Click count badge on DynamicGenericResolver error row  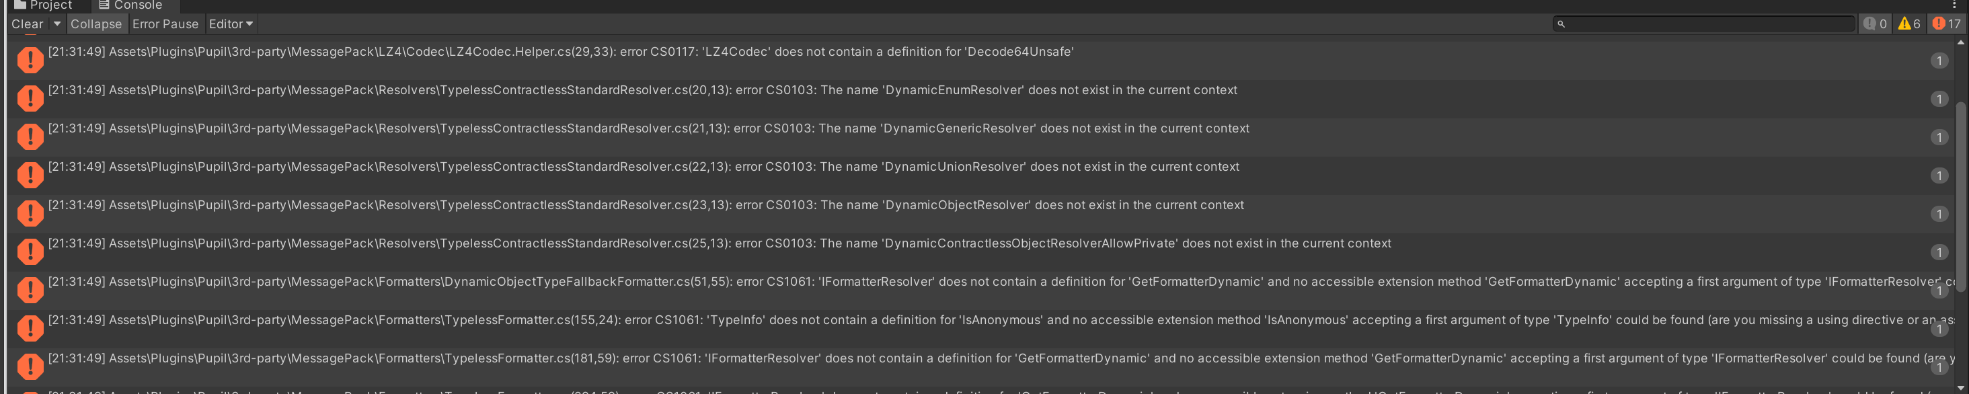pos(1939,137)
